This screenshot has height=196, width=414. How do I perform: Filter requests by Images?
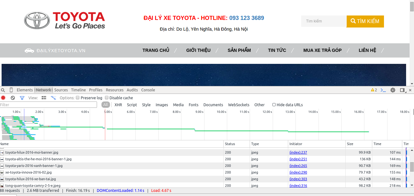click(162, 105)
